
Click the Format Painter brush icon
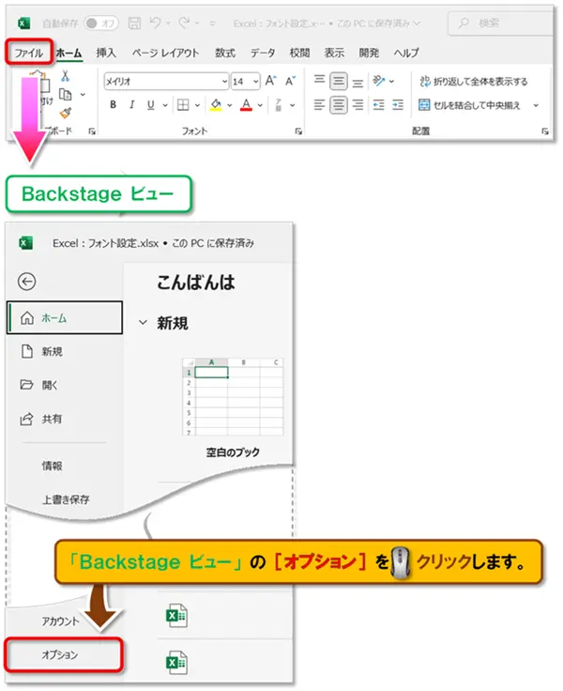click(x=66, y=113)
